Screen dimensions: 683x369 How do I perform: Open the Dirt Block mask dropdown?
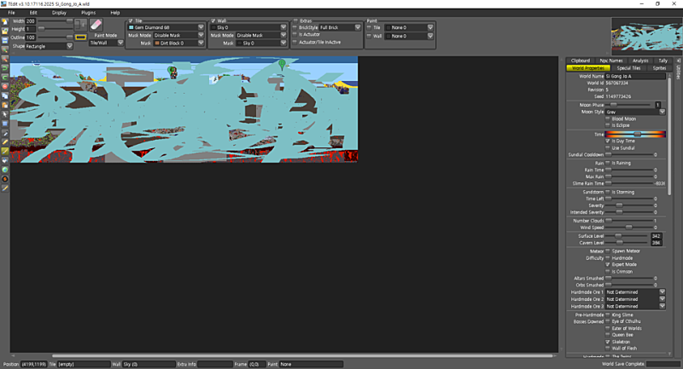click(178, 43)
